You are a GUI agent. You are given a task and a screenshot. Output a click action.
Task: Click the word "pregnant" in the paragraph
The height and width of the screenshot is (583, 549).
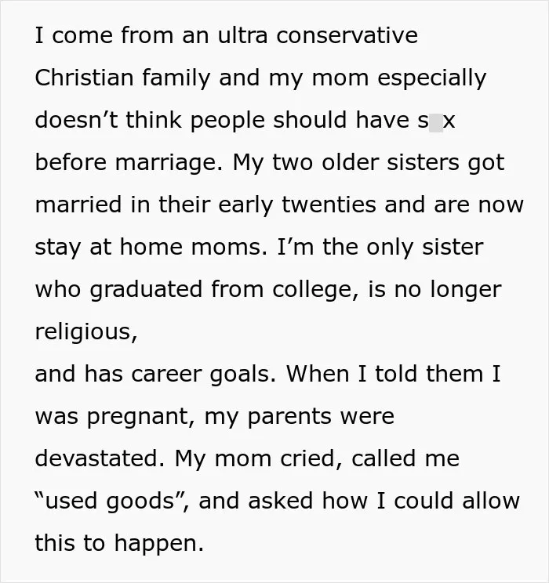point(138,416)
